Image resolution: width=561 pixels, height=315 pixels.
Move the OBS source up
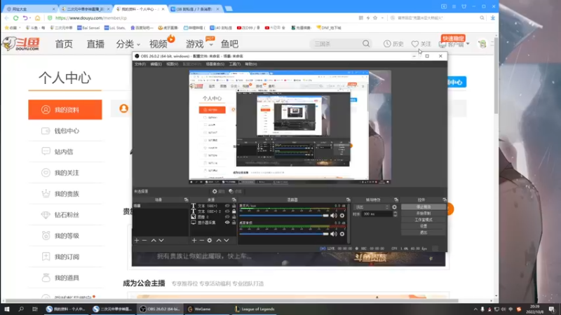(x=219, y=240)
